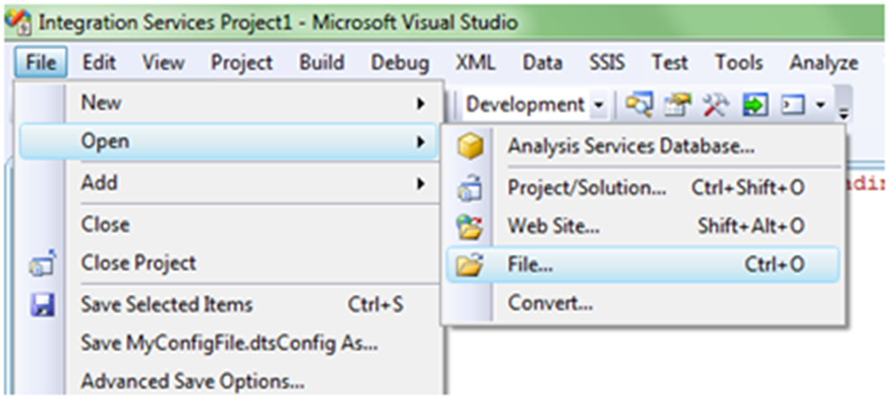Viewport: 889px width, 399px height.
Task: Open the Properties Window toolbar icon
Action: [676, 105]
